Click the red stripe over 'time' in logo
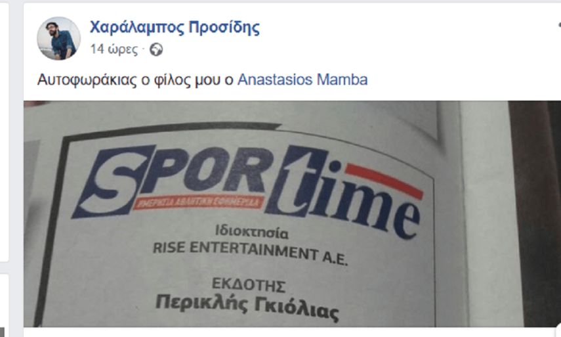The height and width of the screenshot is (337, 561). (x=384, y=181)
